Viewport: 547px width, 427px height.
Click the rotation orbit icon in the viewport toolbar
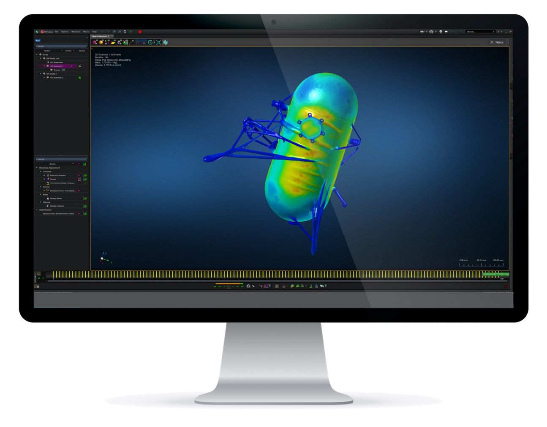click(x=150, y=42)
